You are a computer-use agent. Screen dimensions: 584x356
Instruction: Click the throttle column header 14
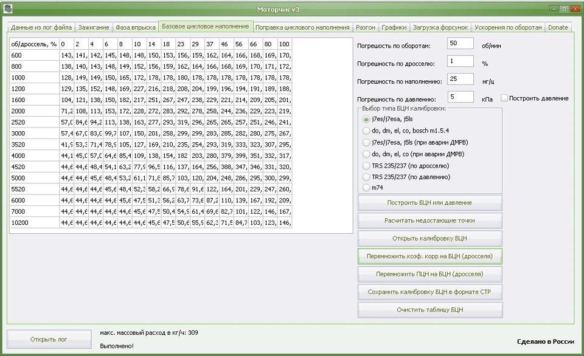pos(154,44)
